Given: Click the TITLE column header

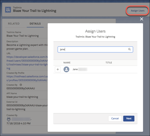Looking at the screenshot, I should click(109, 63).
